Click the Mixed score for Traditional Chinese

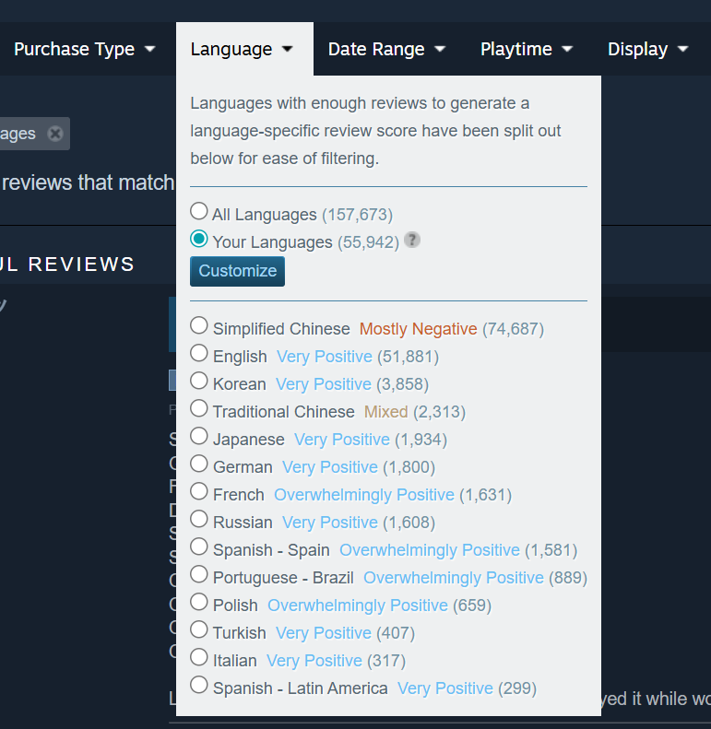point(385,412)
